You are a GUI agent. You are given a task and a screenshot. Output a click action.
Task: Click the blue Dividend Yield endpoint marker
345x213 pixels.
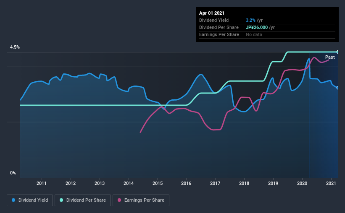(338, 88)
